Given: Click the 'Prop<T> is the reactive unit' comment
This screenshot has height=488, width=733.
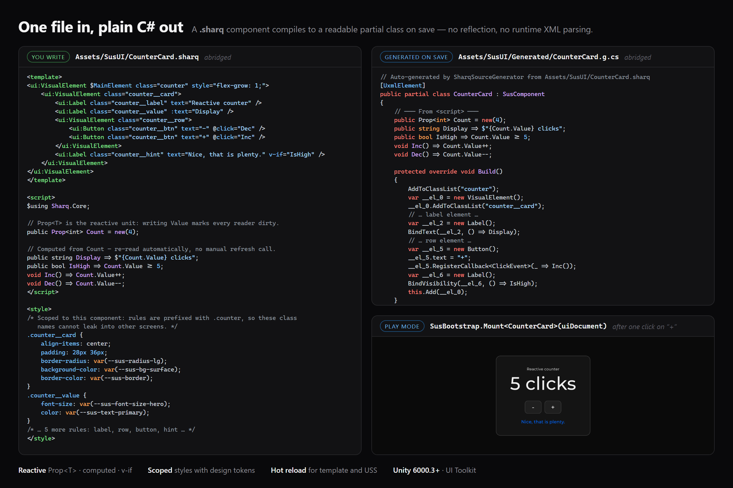Looking at the screenshot, I should click(153, 223).
